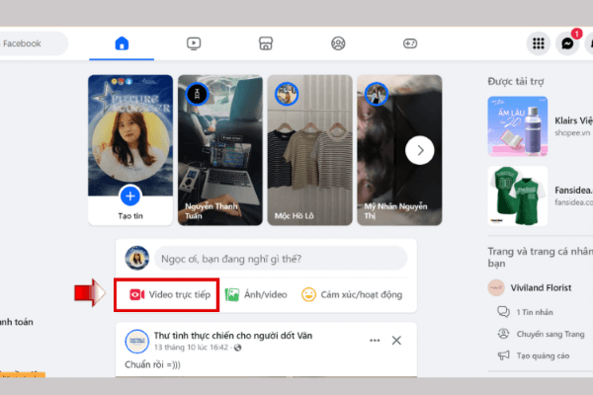
Task: Open the Groups tab
Action: point(338,43)
